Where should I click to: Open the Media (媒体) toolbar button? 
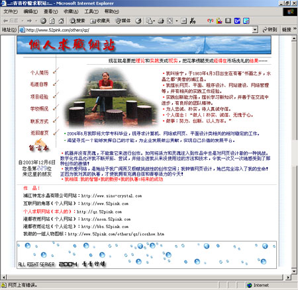(x=123, y=21)
